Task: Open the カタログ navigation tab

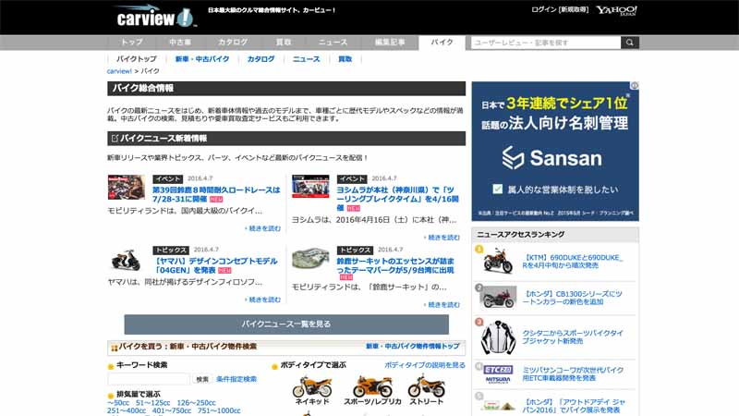Action: [x=233, y=42]
